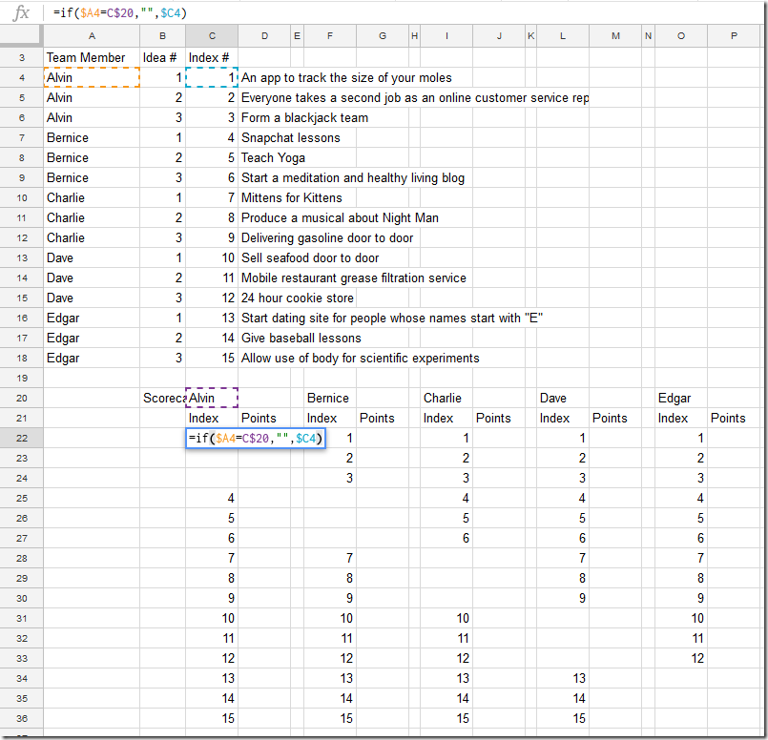Select row 22 header
Screen dimensions: 768x740
click(22, 438)
